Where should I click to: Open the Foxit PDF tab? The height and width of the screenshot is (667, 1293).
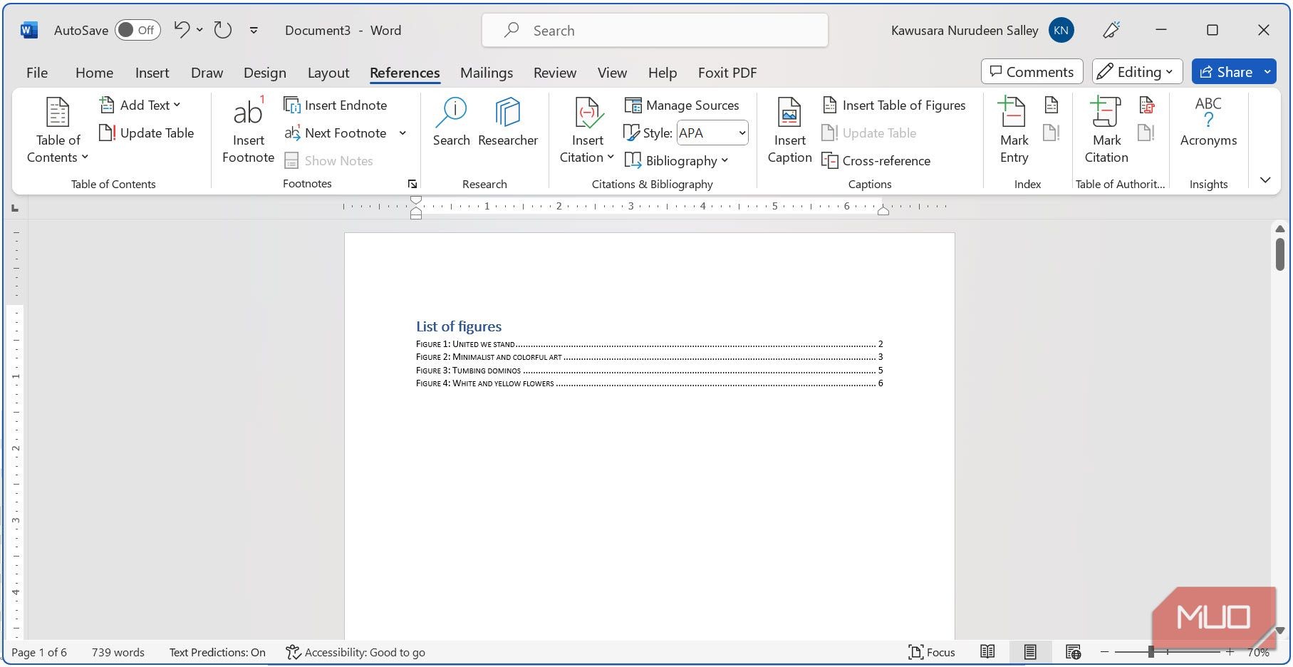727,73
